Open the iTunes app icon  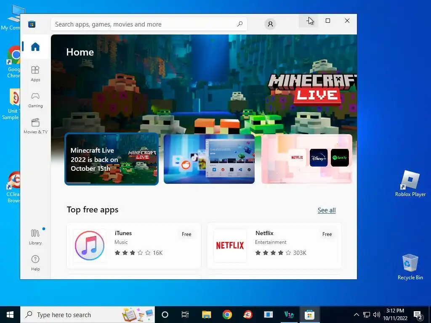point(90,246)
